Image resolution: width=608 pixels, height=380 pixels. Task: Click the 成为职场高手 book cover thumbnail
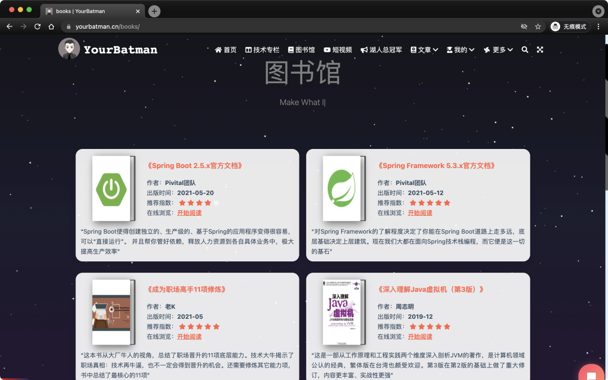[x=113, y=312]
